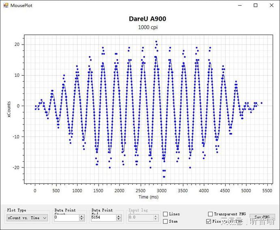Check the Transparent PNG option
280x230 pixels.
pos(210,214)
